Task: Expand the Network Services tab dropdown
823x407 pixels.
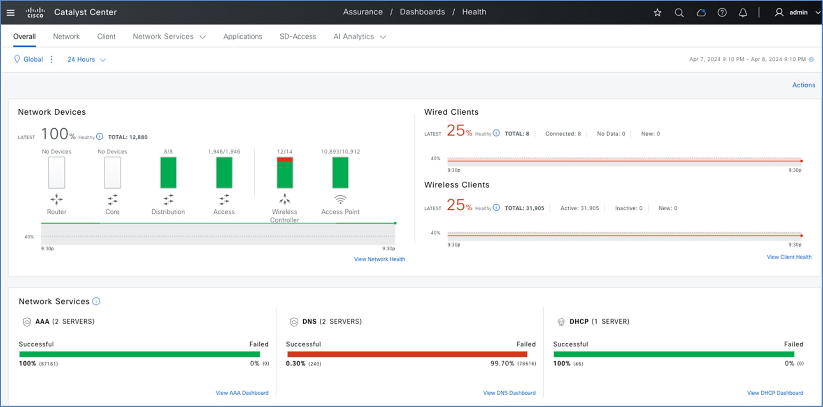Action: (202, 37)
